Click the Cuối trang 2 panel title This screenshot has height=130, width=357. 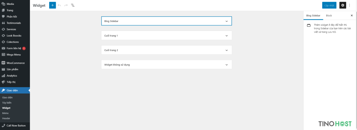[111, 50]
